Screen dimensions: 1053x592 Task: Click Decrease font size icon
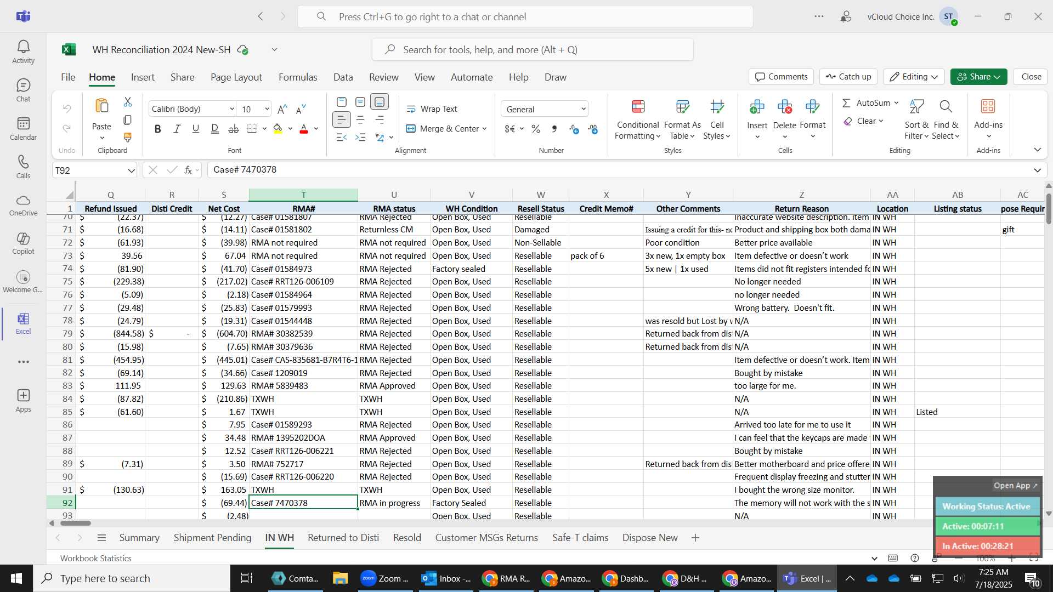(x=301, y=109)
